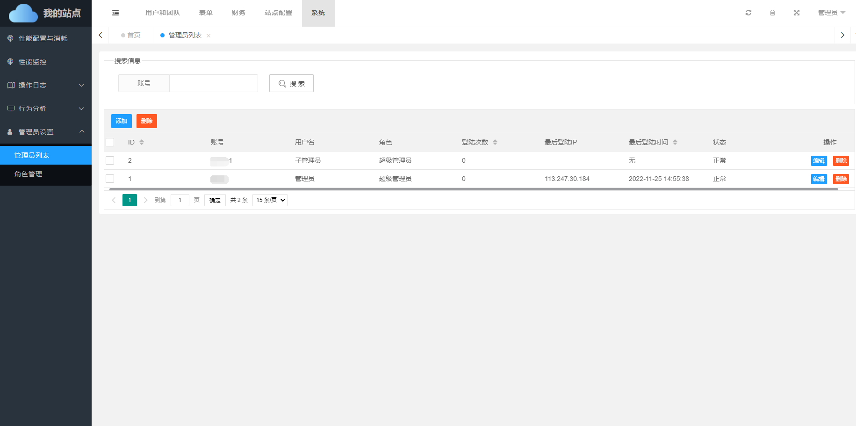This screenshot has width=856, height=426.
Task: Click the refresh icon in top bar
Action: click(748, 13)
